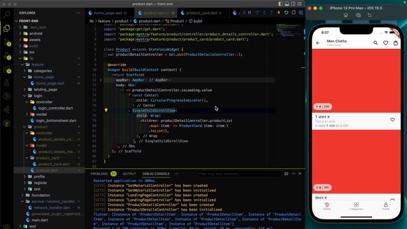Select the DEBUG CONSOLE panel tab

156,174
